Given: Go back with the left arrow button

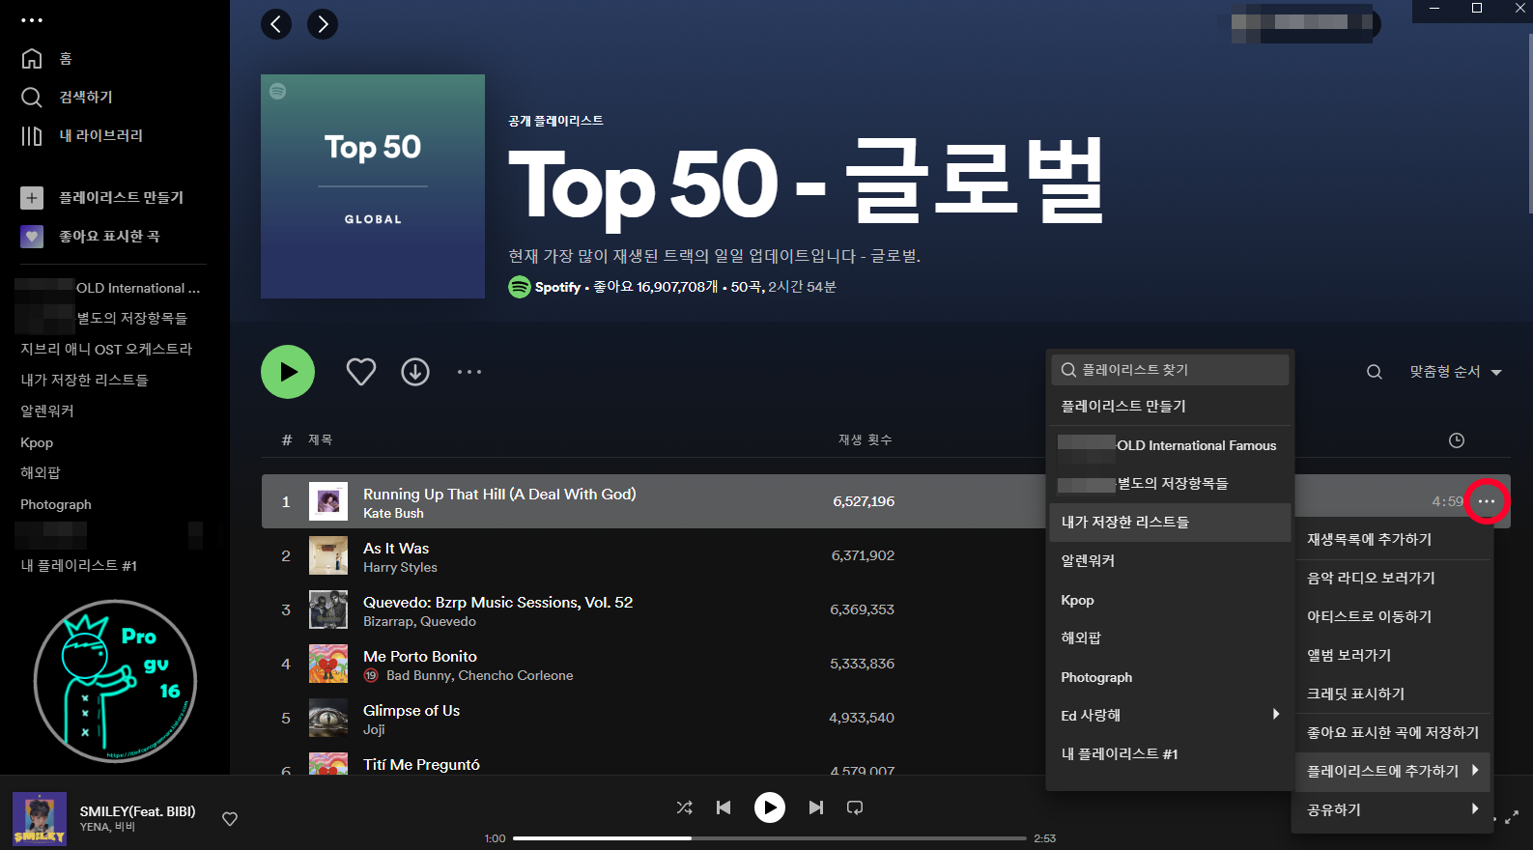Looking at the screenshot, I should point(276,24).
